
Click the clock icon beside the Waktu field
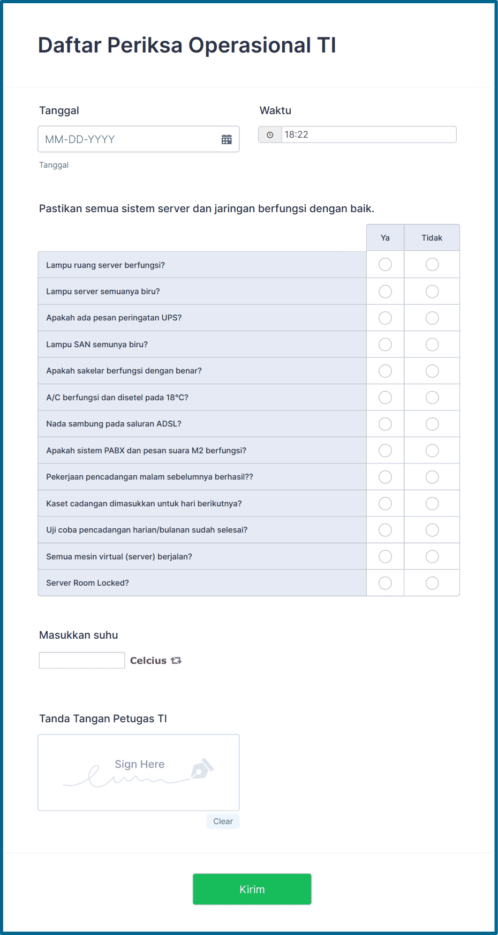tap(270, 134)
